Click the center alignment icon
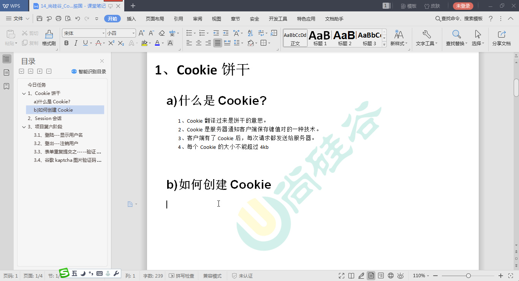 click(199, 43)
